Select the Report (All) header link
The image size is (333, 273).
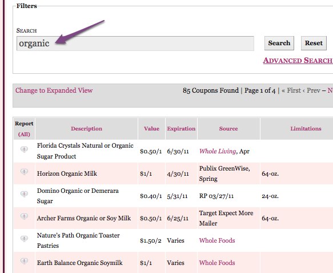[x=24, y=134]
